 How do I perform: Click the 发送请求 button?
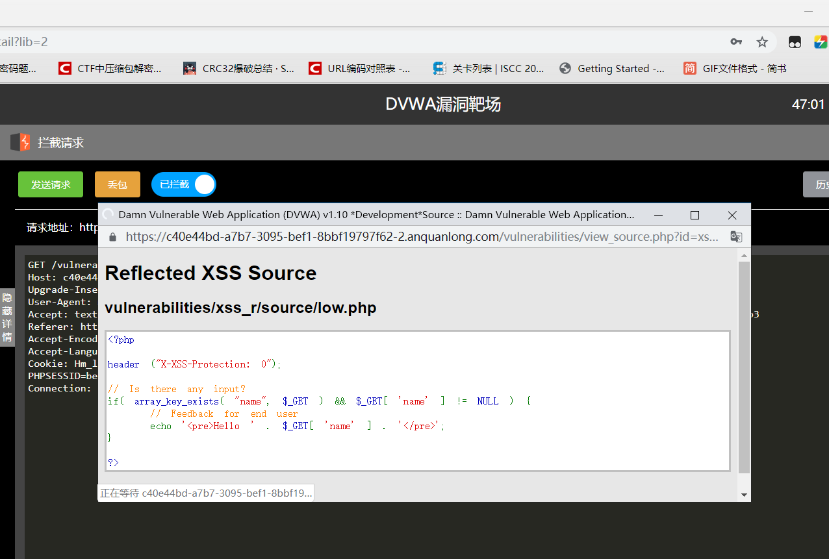point(51,184)
